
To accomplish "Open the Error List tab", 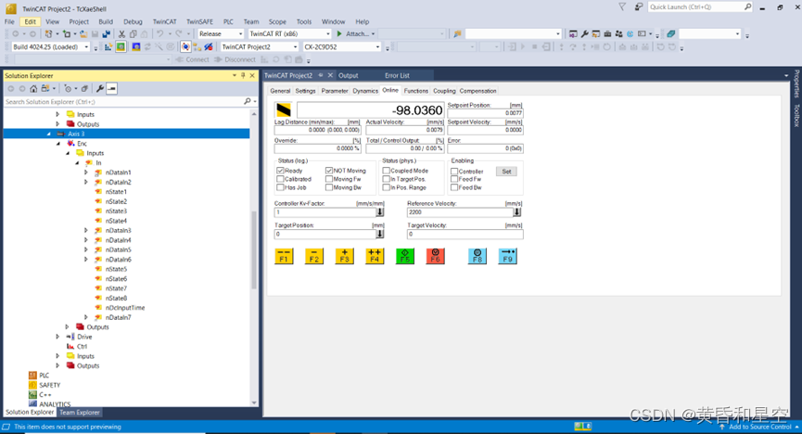I will pos(397,75).
